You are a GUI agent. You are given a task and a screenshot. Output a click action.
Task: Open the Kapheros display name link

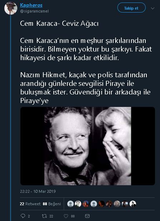coord(31,5)
